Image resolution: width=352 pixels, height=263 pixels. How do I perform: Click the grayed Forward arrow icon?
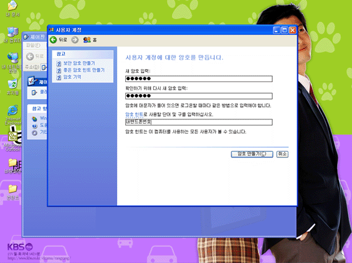[75, 40]
